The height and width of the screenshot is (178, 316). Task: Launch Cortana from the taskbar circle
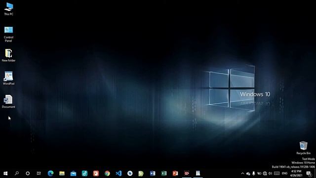pos(28,173)
